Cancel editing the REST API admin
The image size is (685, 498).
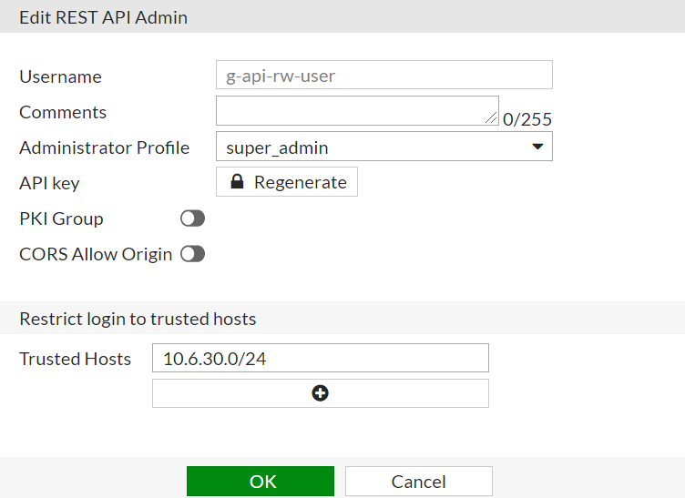point(418,481)
